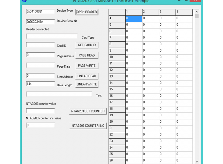Focus the Device Serial Nr field

coord(40,22)
